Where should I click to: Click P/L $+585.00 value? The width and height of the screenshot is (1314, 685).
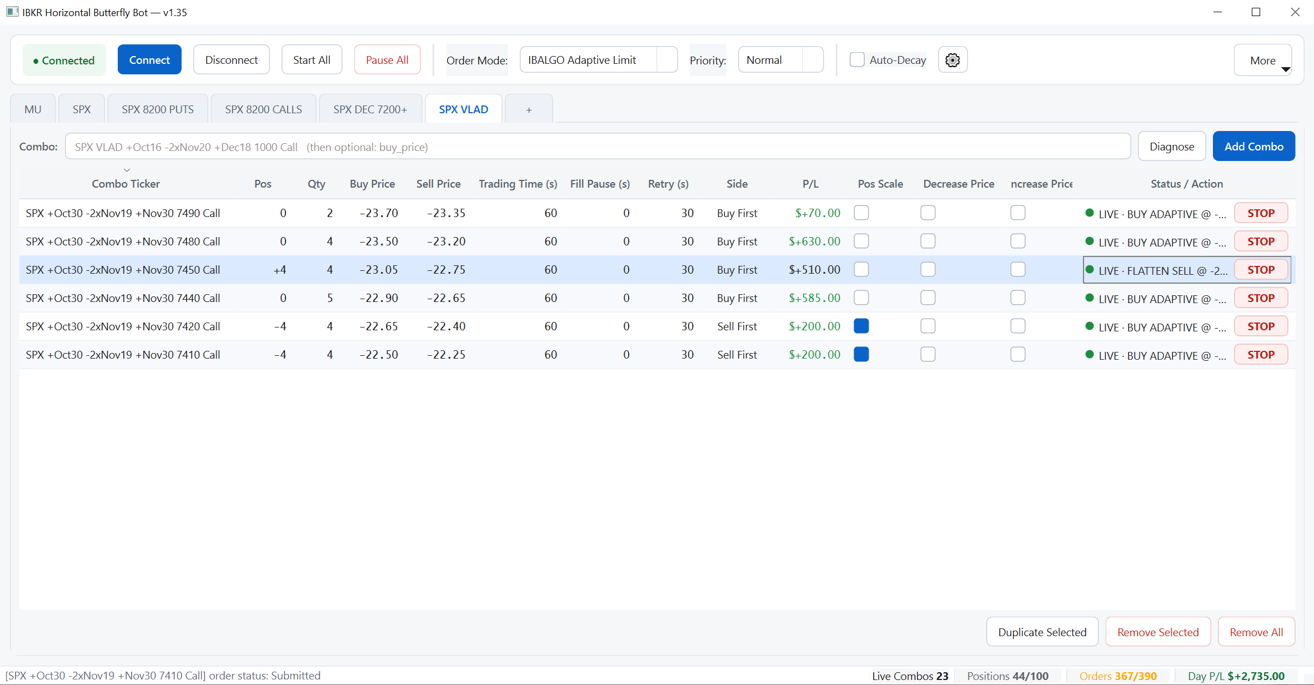pos(814,298)
